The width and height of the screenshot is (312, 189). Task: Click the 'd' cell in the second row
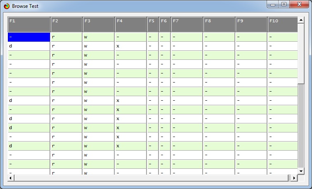click(29, 46)
